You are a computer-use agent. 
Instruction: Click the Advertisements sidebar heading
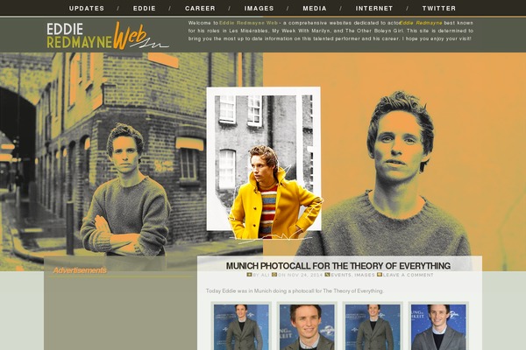point(80,270)
